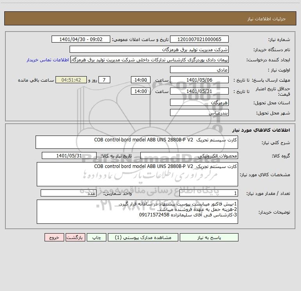The image size is (301, 291).
Task: Open اطلاعات تماس خریدار link
Action: [48, 60]
